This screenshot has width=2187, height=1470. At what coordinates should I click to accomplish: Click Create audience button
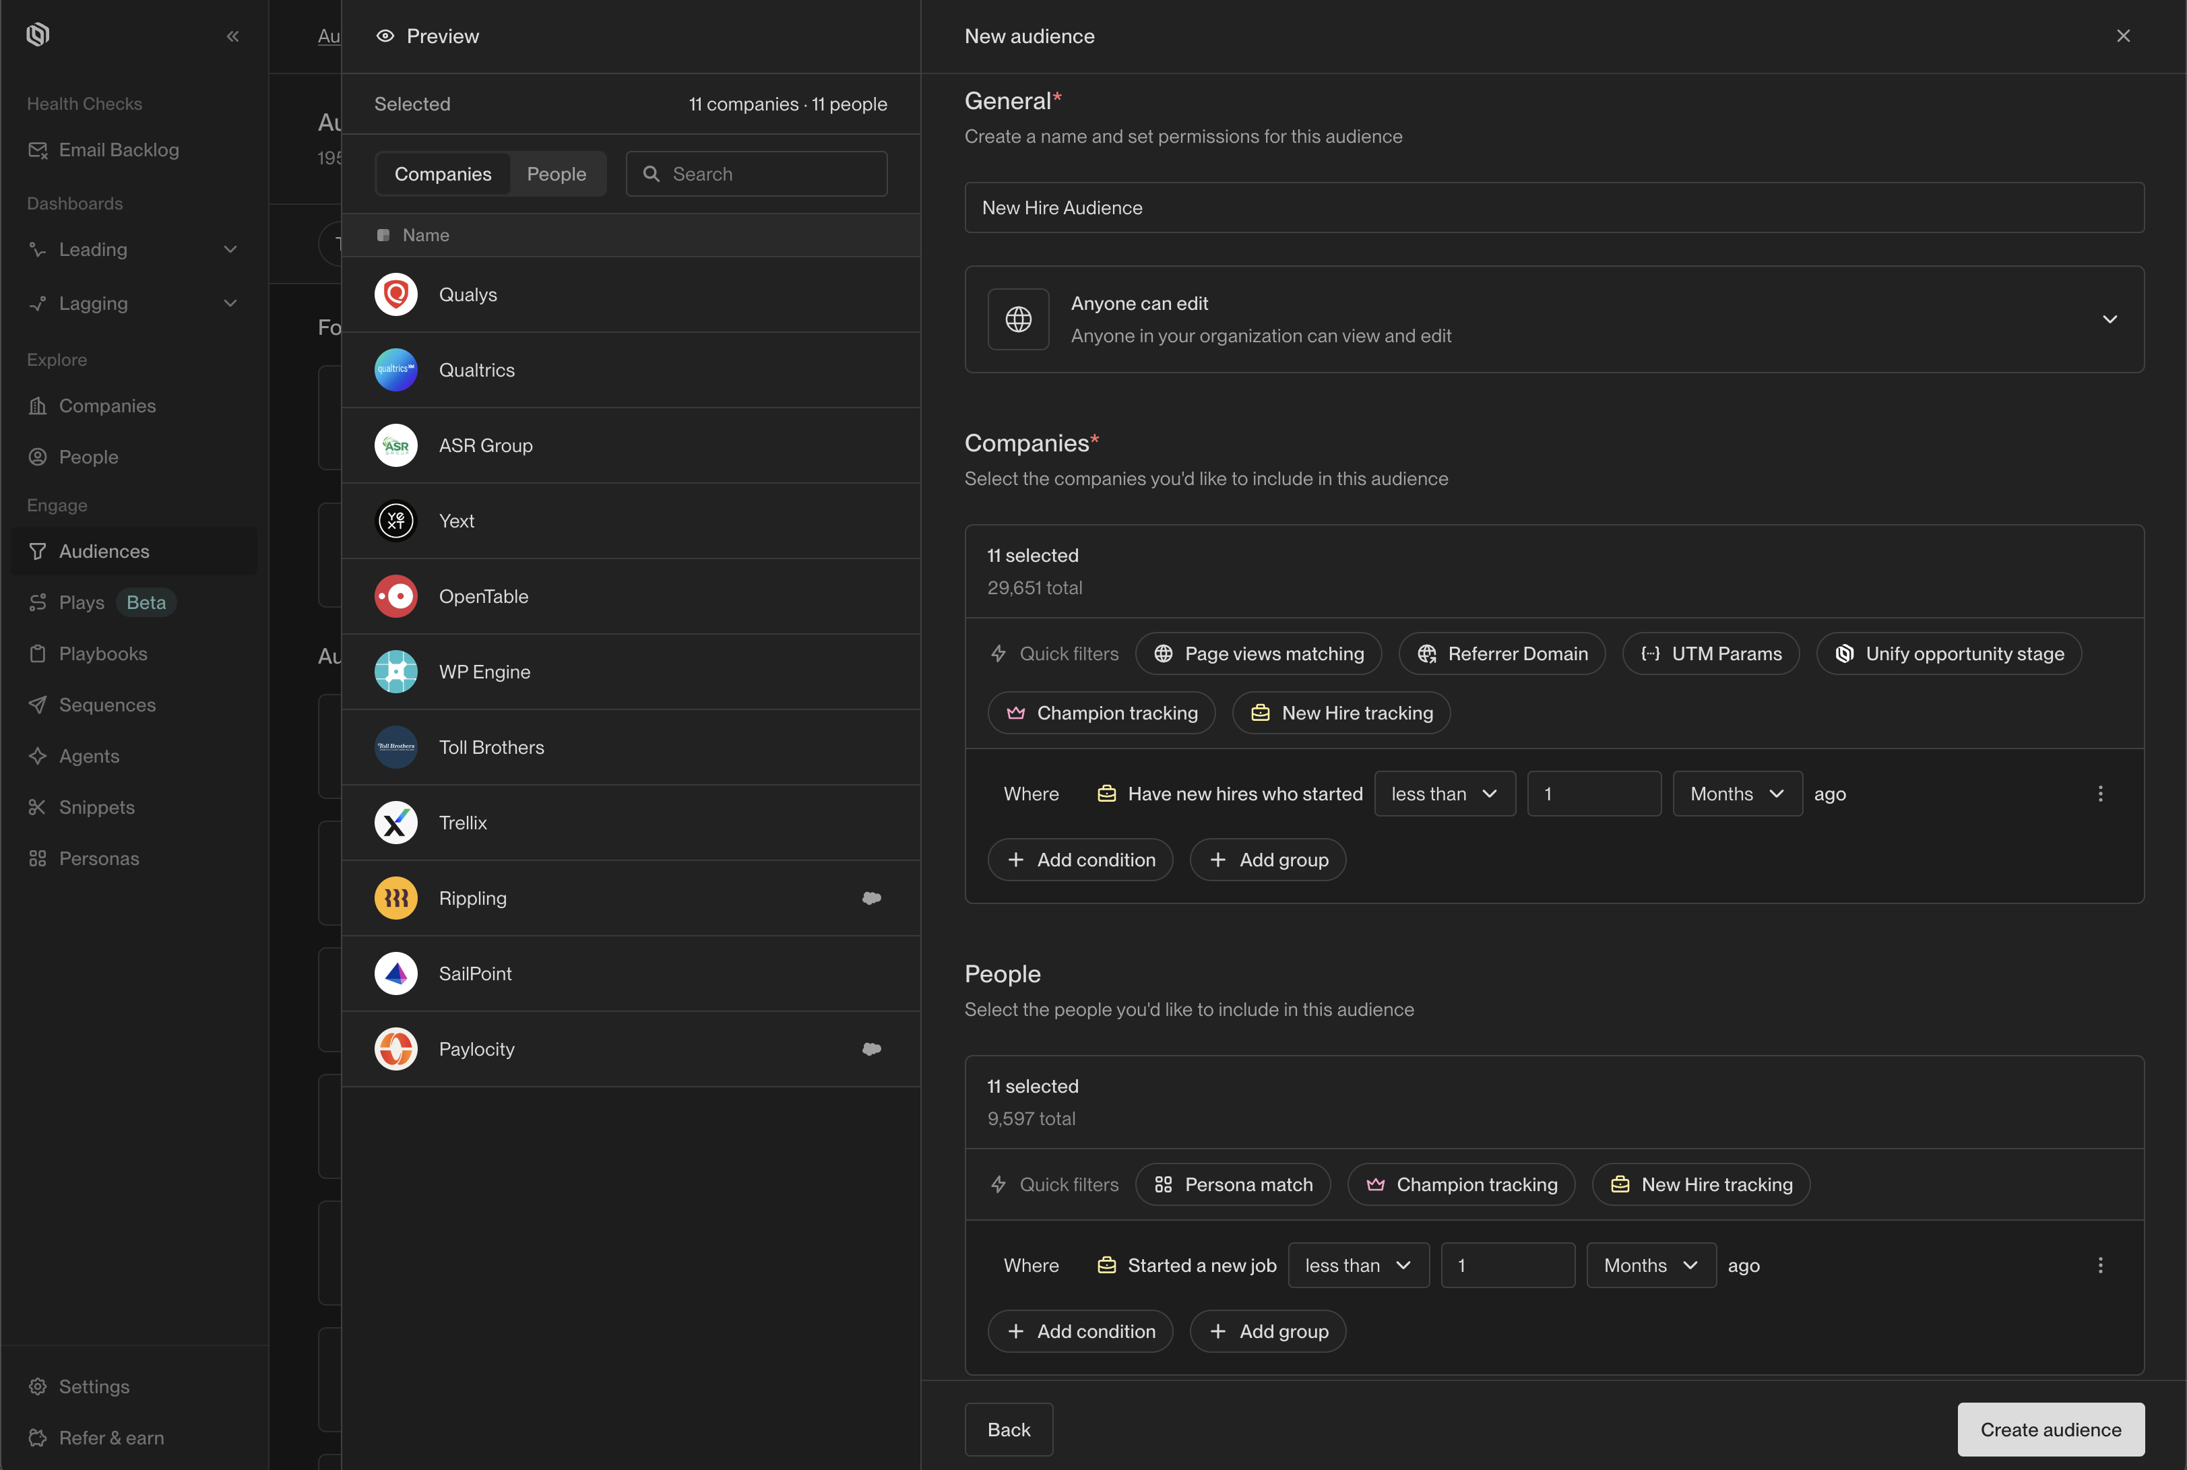2051,1430
